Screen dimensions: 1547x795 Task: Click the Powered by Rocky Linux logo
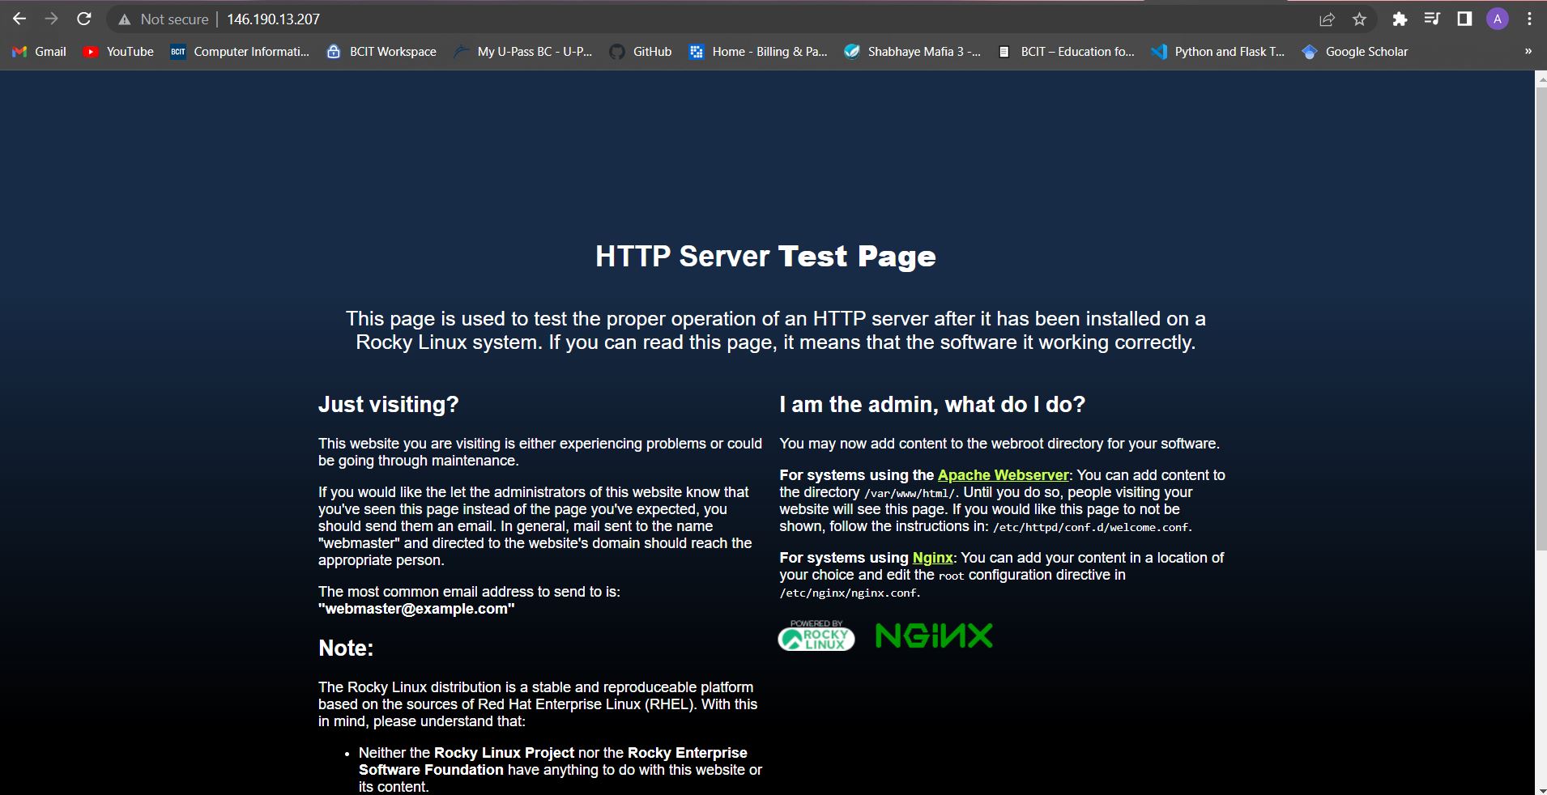pyautogui.click(x=816, y=636)
